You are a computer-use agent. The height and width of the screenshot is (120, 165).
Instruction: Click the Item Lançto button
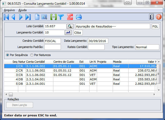pyautogui.click(x=20, y=105)
